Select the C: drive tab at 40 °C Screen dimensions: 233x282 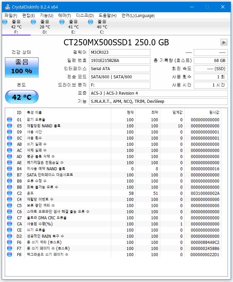102,27
